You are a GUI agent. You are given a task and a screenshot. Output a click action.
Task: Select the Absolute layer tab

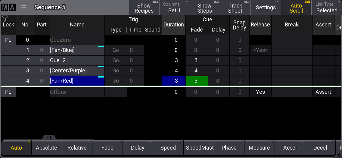[46, 148]
